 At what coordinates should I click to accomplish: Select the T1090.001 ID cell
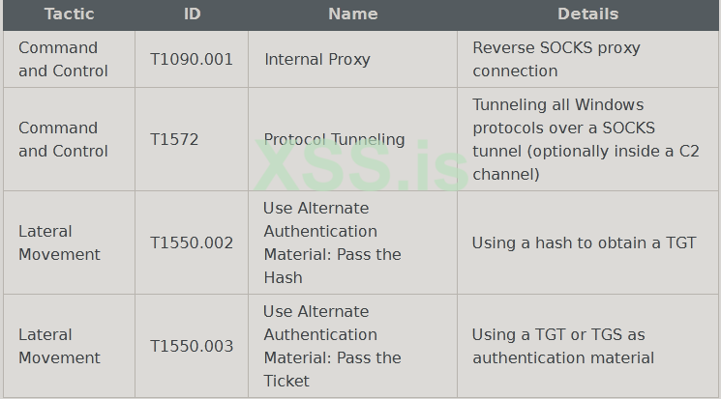[x=192, y=59]
